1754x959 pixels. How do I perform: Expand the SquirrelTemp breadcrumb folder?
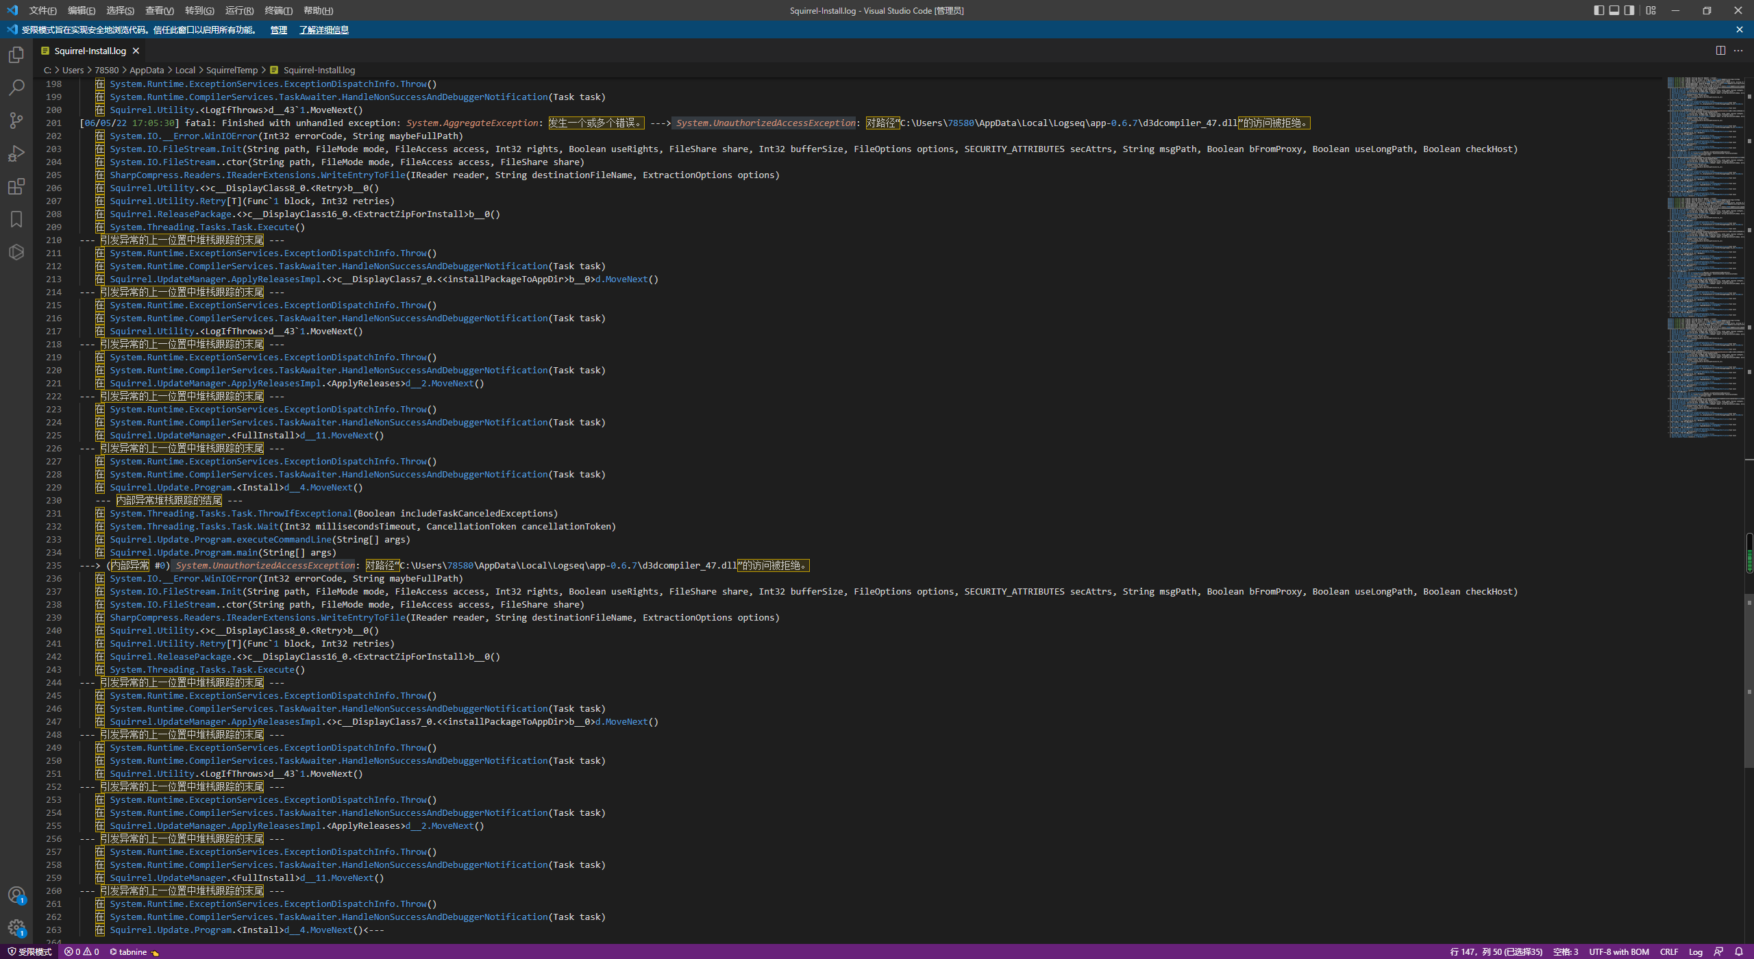[232, 70]
